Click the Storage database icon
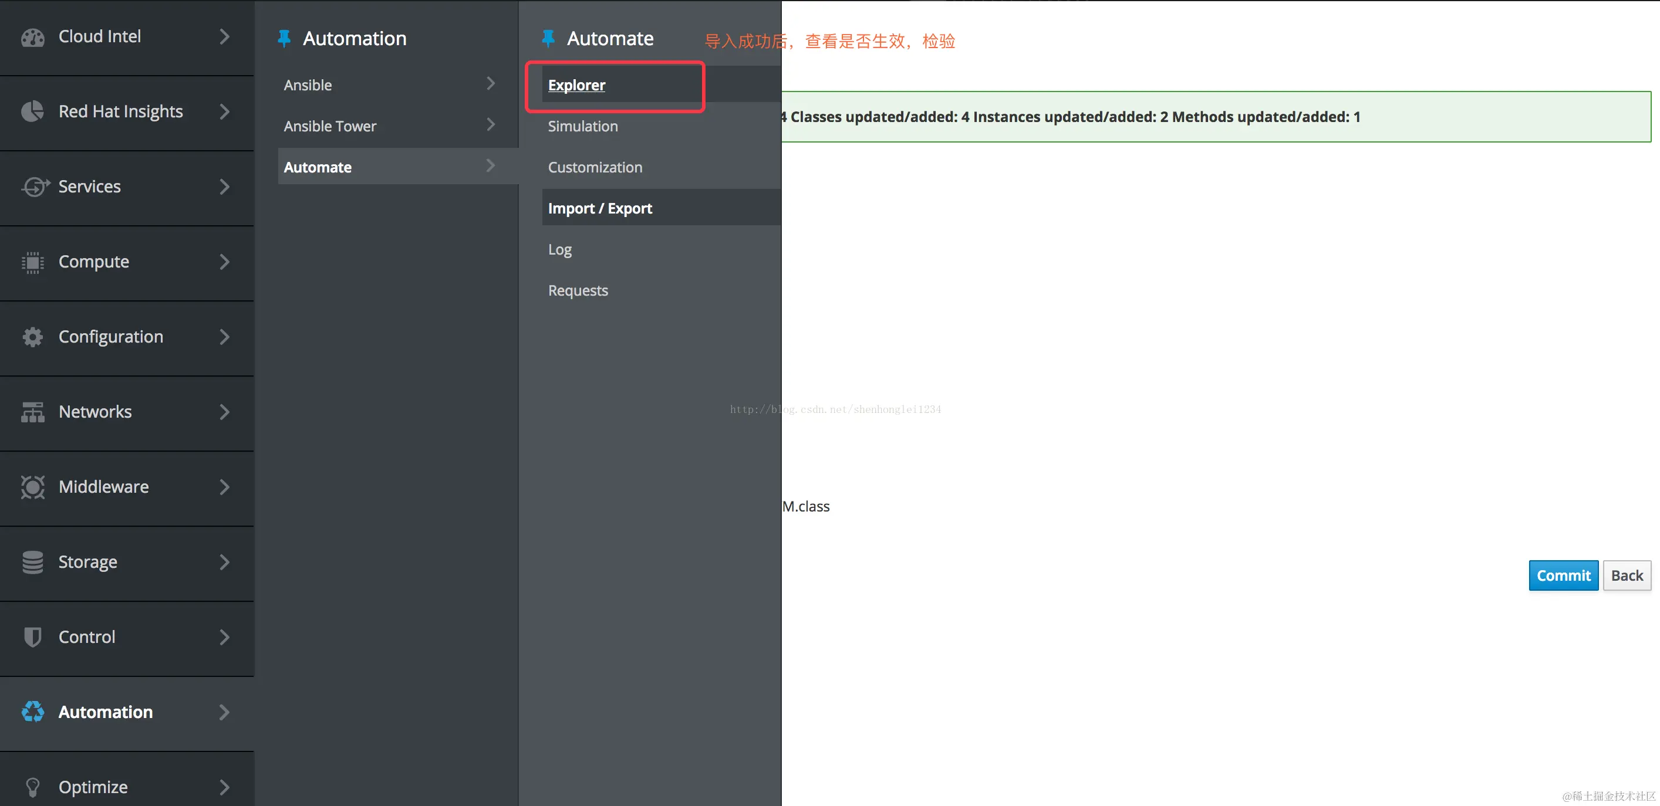 pyautogui.click(x=32, y=562)
